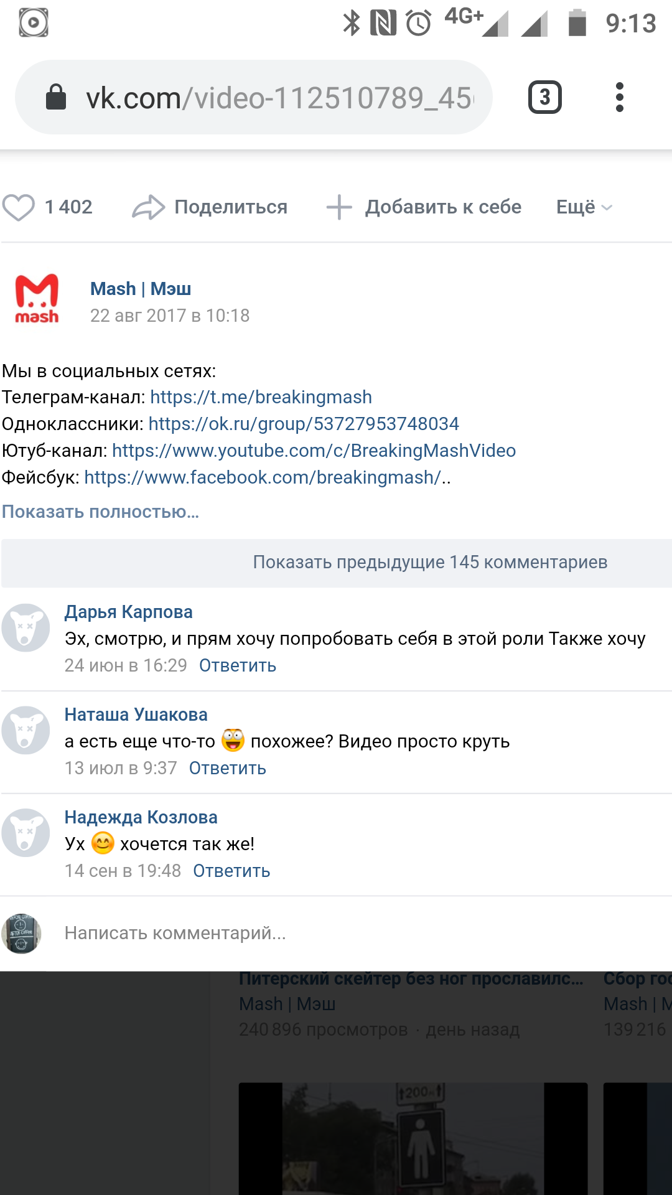The image size is (672, 1195).
Task: Tap the share arrow icon
Action: point(148,207)
